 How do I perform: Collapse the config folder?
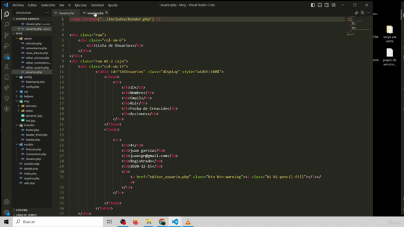point(28,77)
